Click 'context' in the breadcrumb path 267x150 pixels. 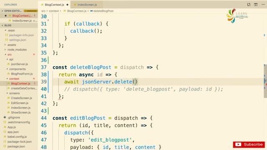point(54,11)
